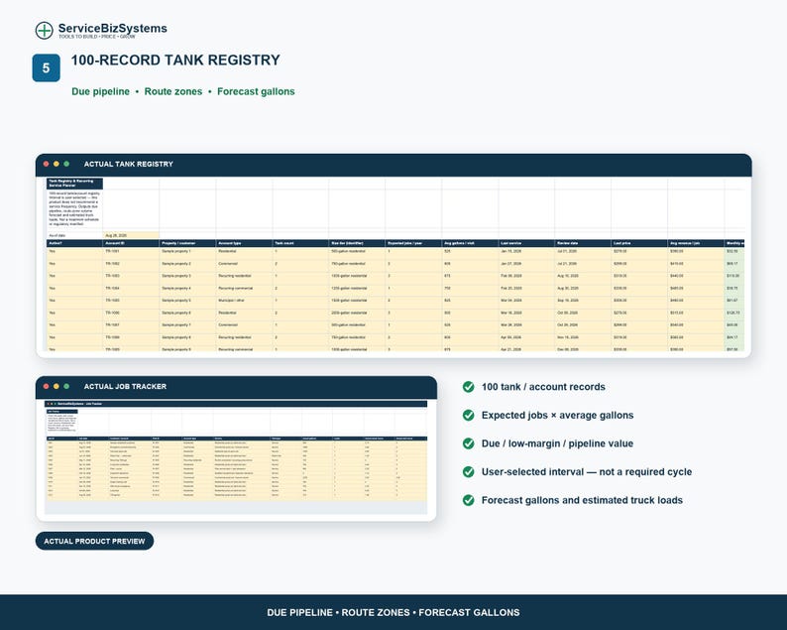Viewport: 787px width, 630px height.
Task: Click the Account type column header
Action: (x=245, y=243)
